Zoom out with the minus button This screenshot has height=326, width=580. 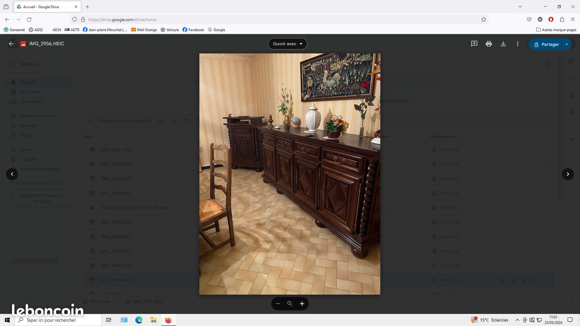coord(278,304)
